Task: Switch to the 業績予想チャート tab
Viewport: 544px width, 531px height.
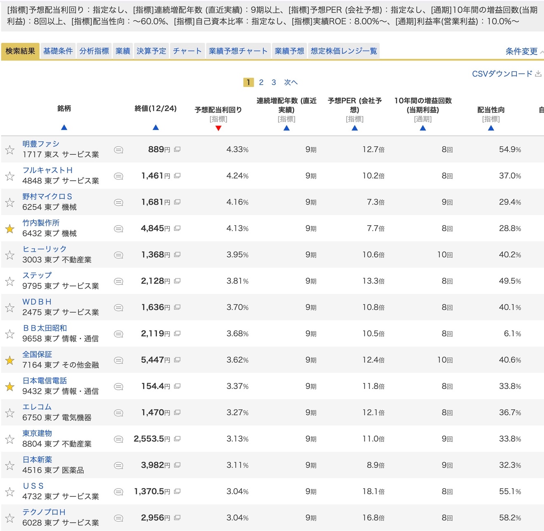Action: (238, 51)
